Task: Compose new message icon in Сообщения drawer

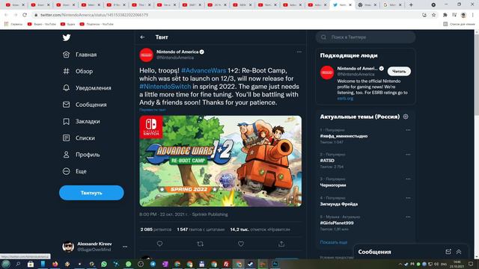Action: [448, 252]
